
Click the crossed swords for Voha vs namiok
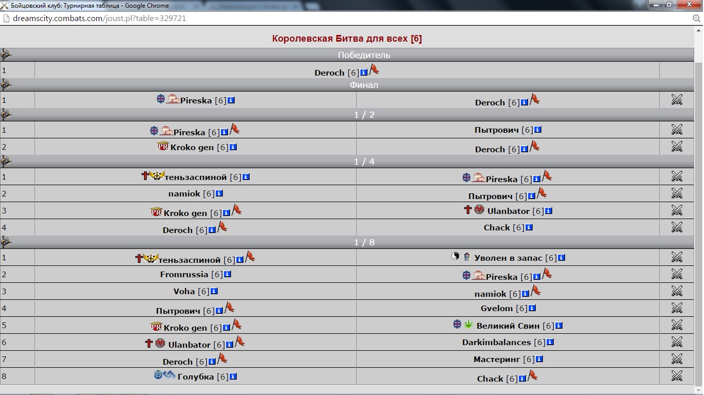coord(677,291)
